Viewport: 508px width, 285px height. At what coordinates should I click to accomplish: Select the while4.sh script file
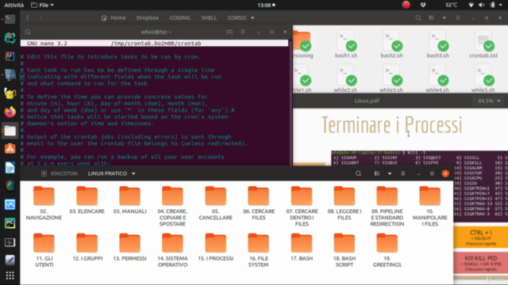coord(437,78)
